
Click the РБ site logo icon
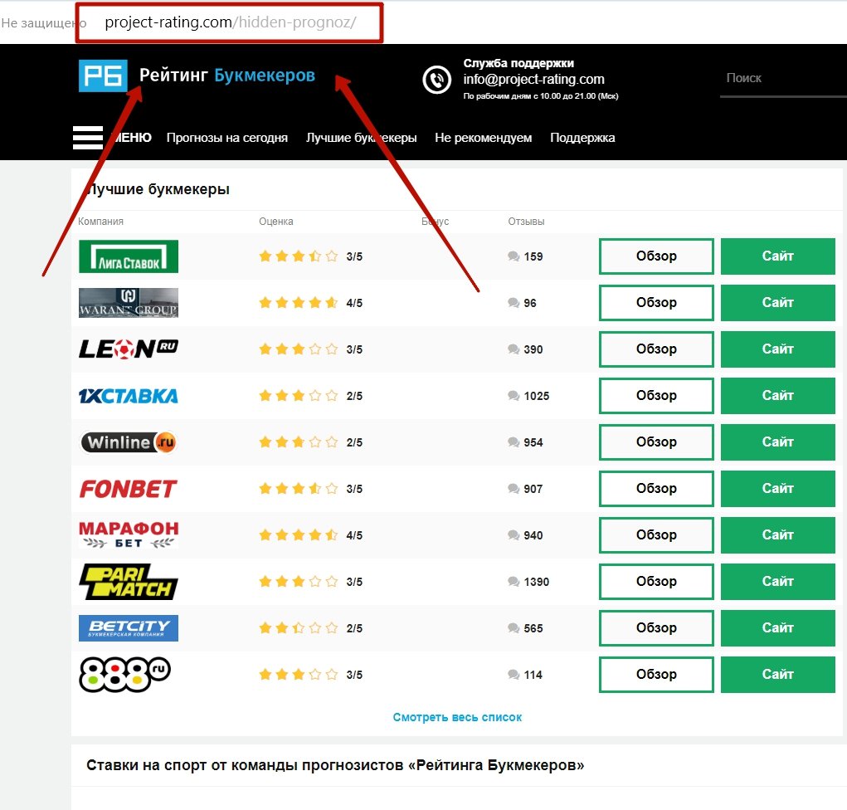pyautogui.click(x=103, y=76)
